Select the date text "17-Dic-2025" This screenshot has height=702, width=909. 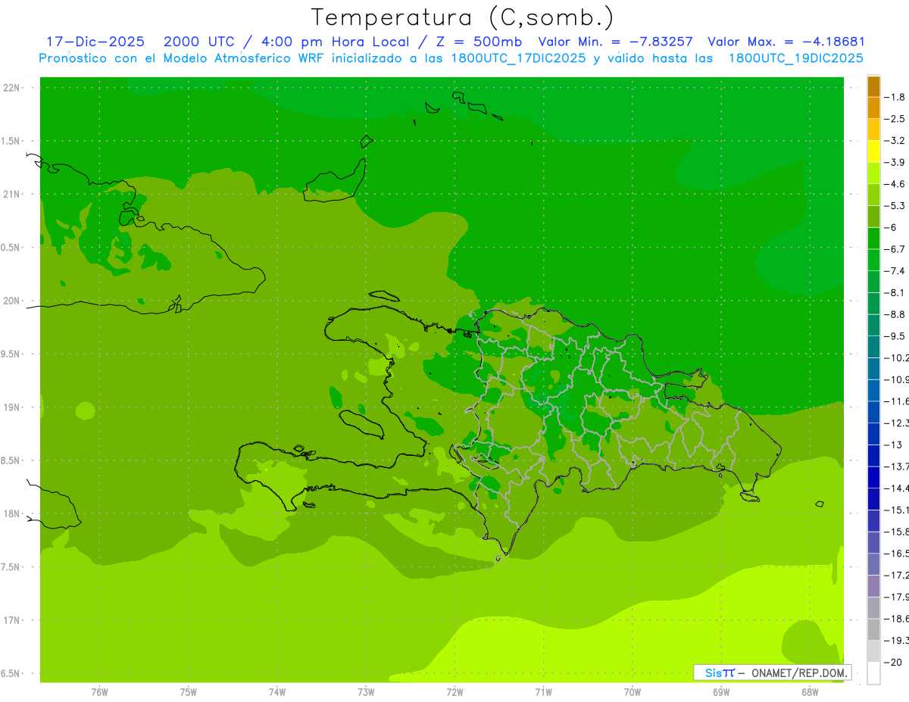tap(95, 42)
